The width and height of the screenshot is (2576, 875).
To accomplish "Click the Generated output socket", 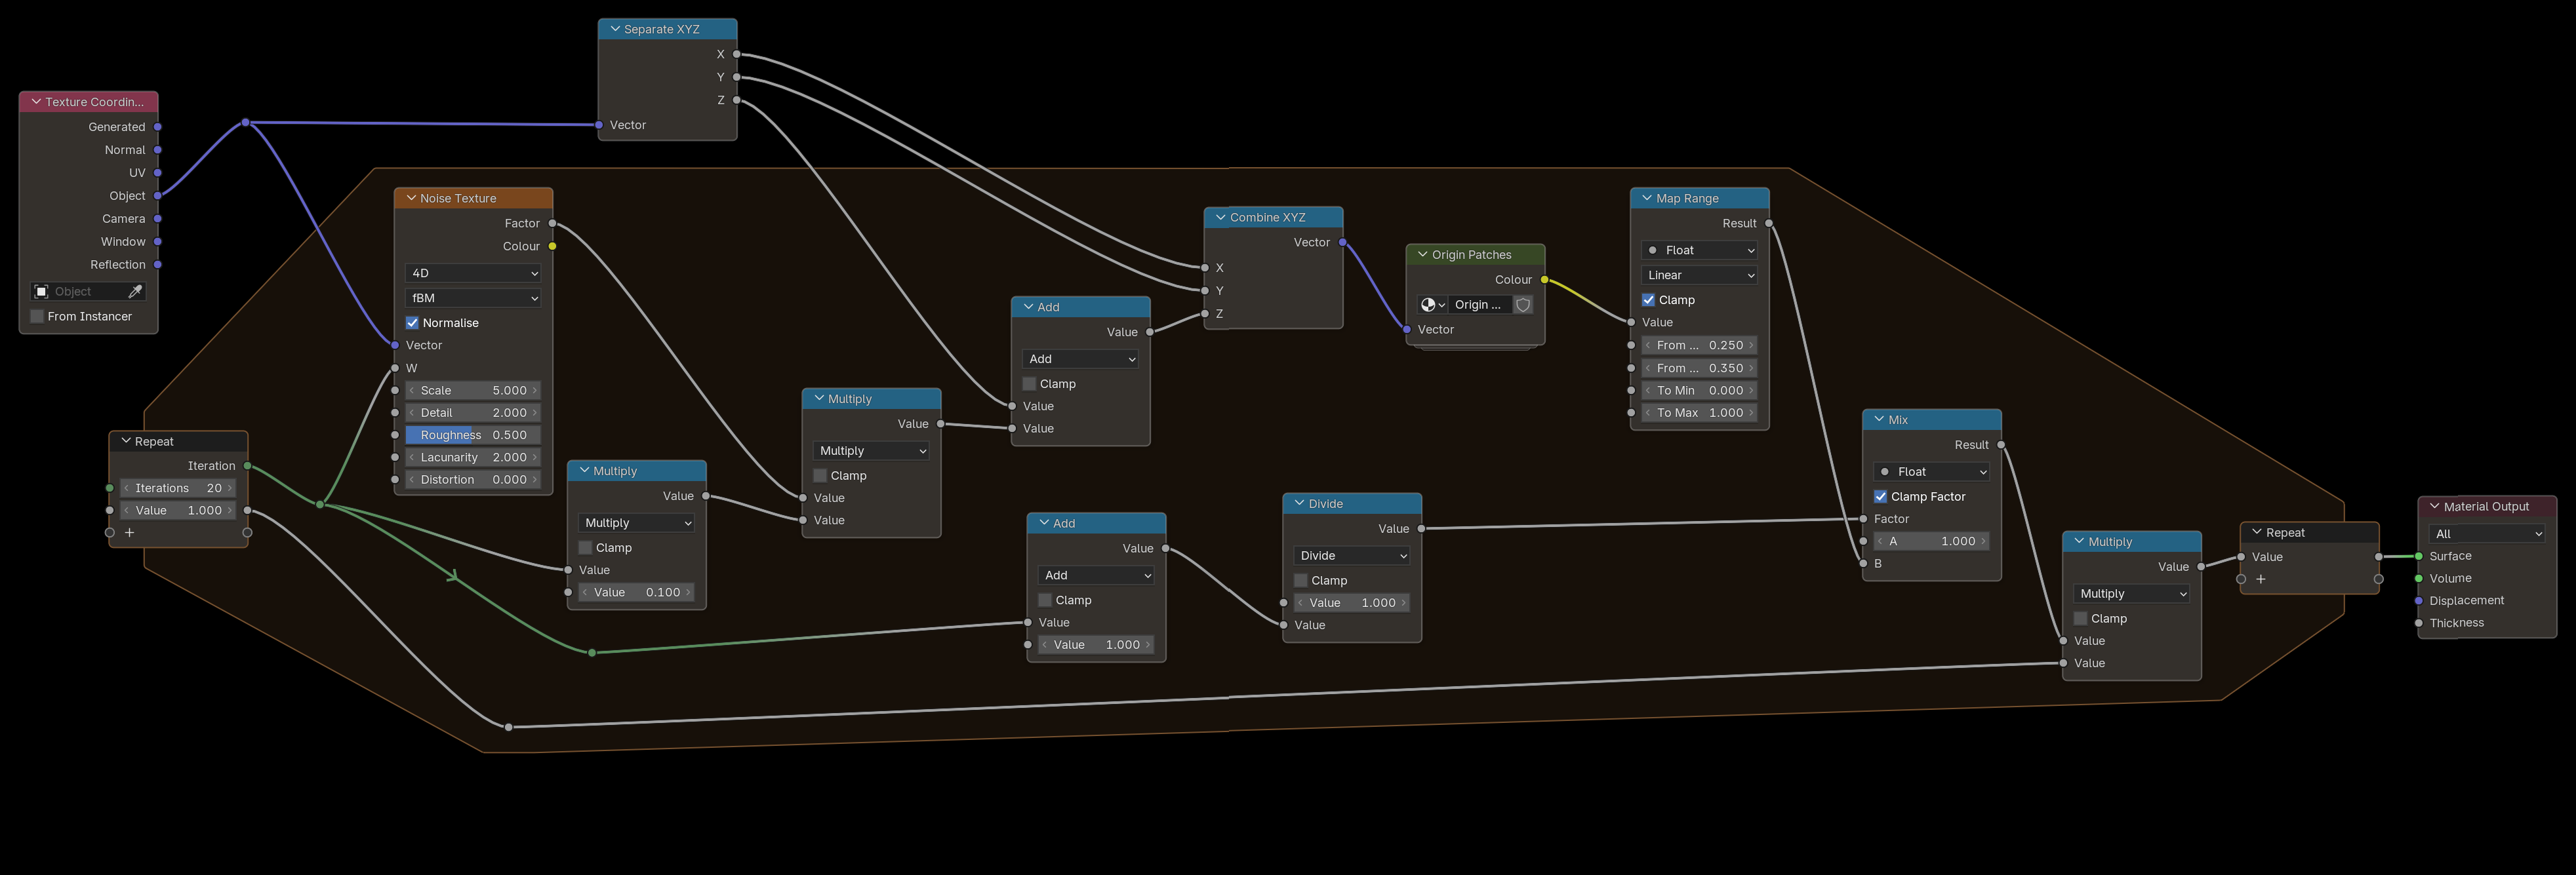I will point(158,127).
